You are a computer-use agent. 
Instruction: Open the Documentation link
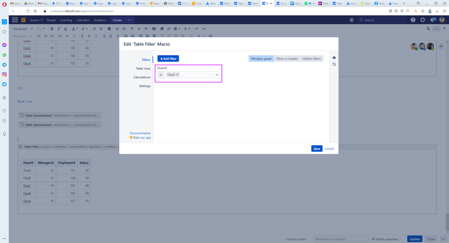coord(140,133)
